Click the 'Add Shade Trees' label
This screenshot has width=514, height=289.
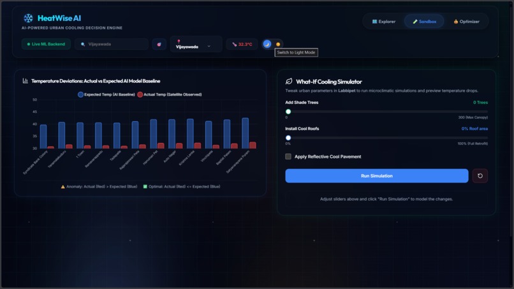pyautogui.click(x=302, y=102)
